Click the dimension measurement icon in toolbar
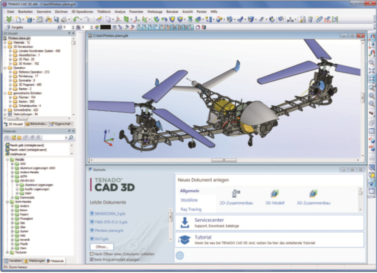The image size is (377, 273). point(290,19)
